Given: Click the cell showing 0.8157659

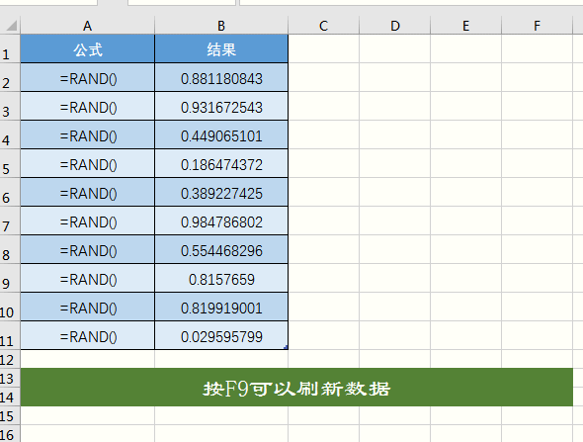Looking at the screenshot, I should (221, 278).
